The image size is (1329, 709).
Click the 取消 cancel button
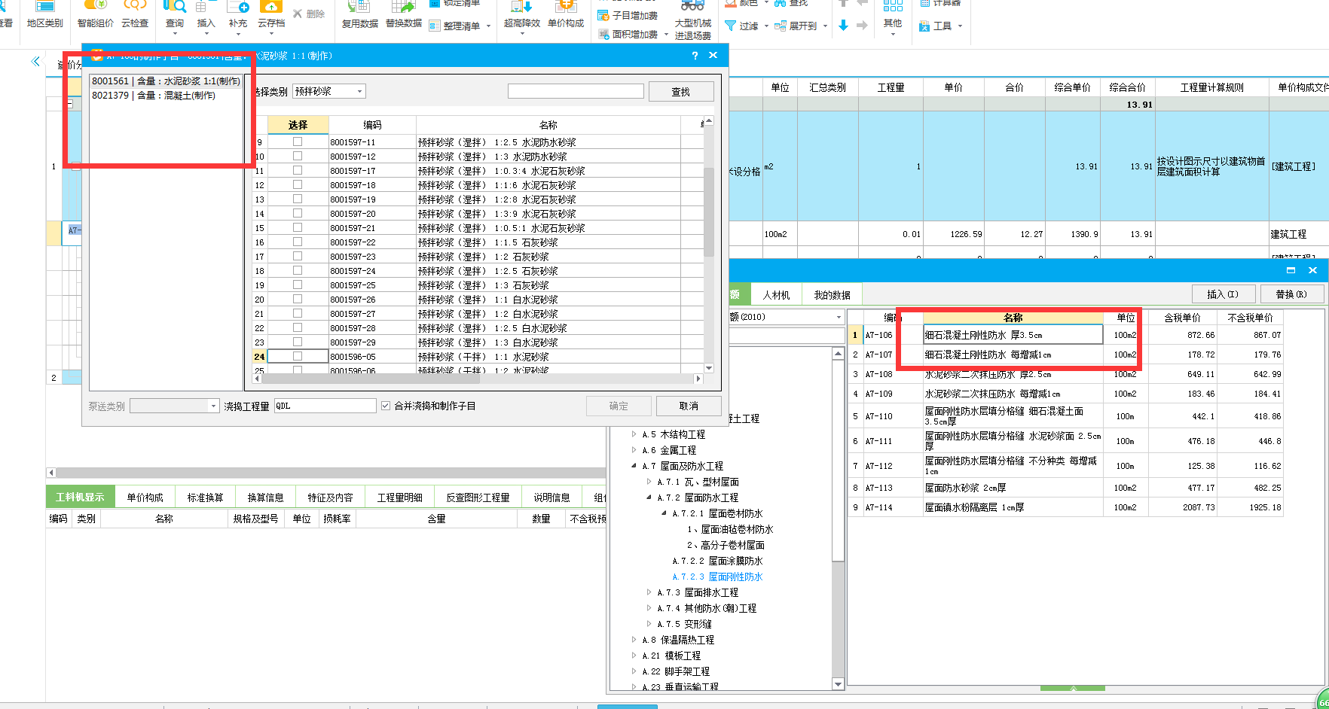(x=689, y=406)
